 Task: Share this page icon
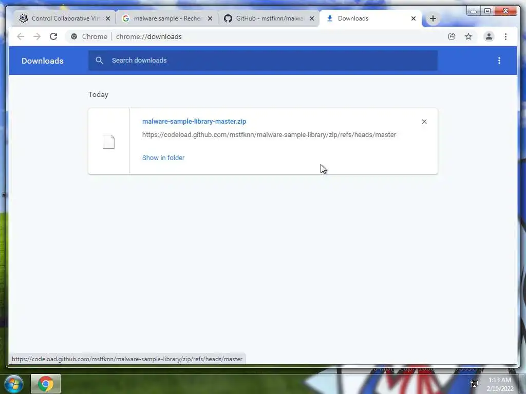coord(452,36)
